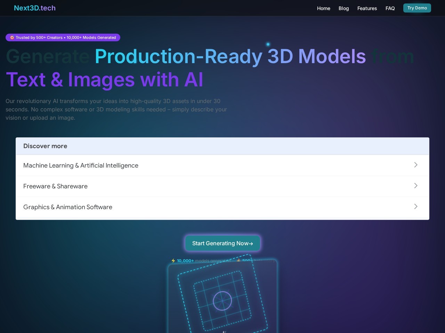
Task: Open the Features nav link
Action: point(367,8)
